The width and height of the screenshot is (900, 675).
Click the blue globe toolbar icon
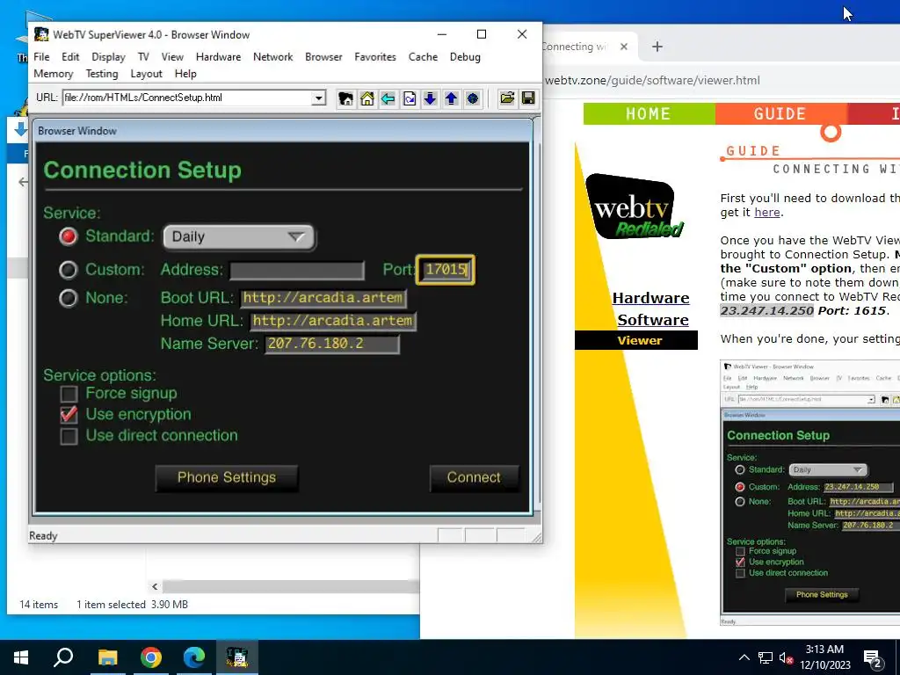pyautogui.click(x=472, y=98)
